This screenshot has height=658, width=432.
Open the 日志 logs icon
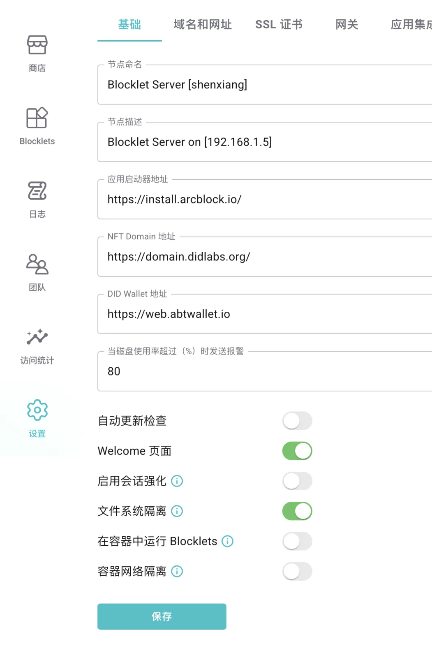click(x=37, y=191)
